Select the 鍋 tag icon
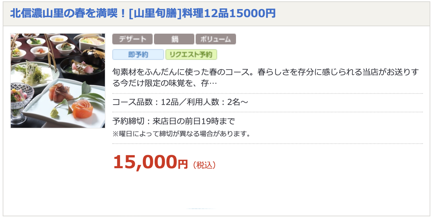 pyautogui.click(x=174, y=39)
